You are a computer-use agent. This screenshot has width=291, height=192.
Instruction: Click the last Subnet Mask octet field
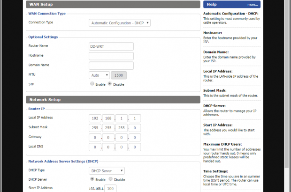[135, 127]
